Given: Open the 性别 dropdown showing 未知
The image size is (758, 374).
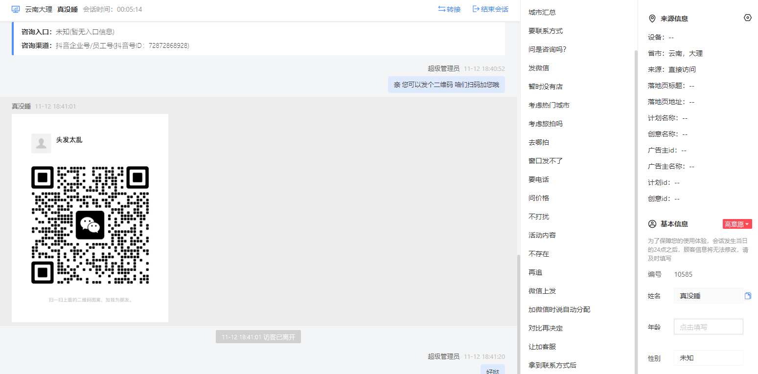Looking at the screenshot, I should [708, 358].
